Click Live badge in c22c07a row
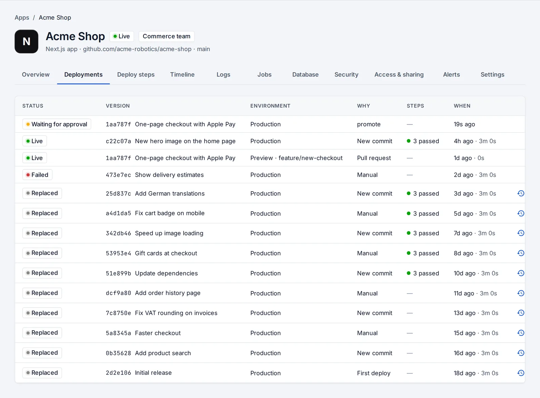Viewport: 540px width, 398px height. [x=34, y=141]
